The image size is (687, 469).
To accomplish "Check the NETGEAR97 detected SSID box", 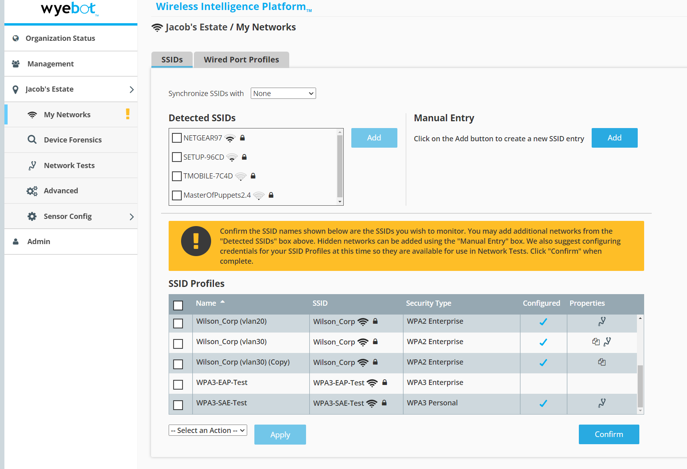I will point(177,138).
